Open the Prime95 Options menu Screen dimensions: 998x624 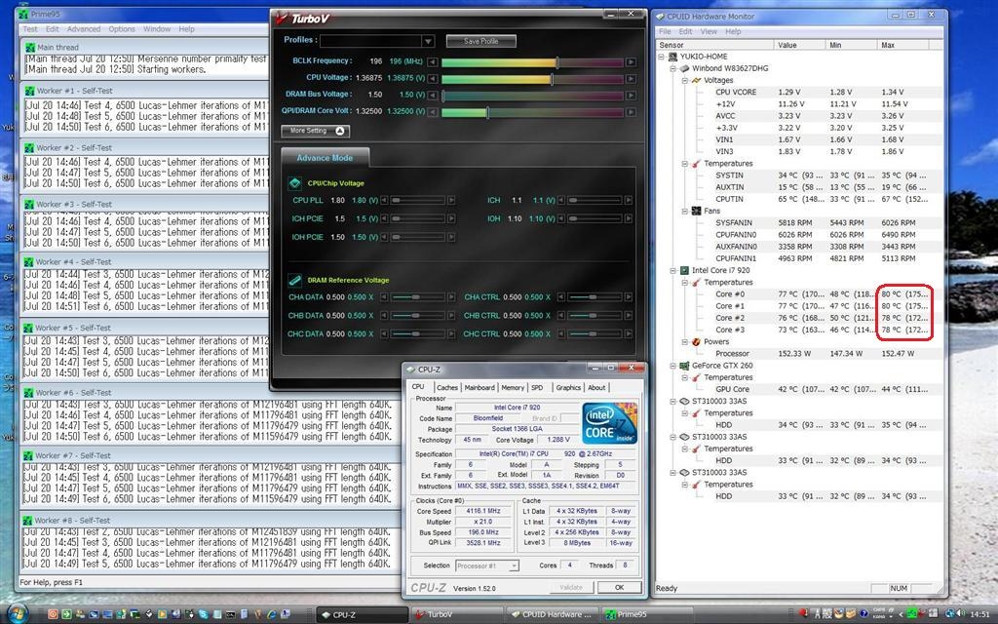(x=122, y=29)
